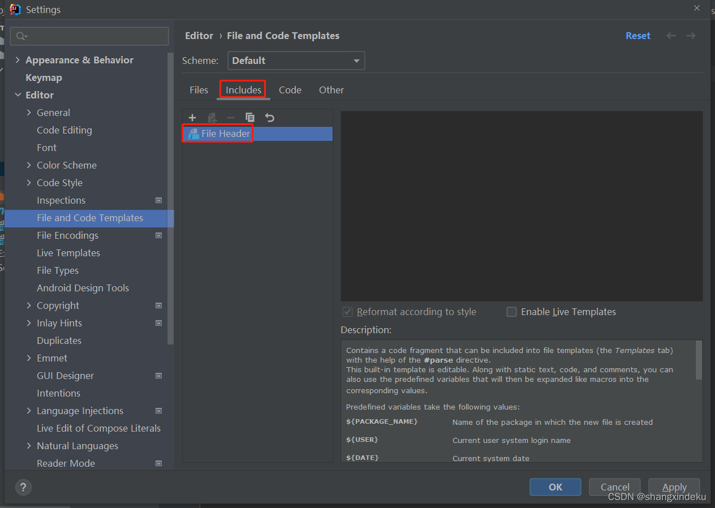The image size is (715, 508).
Task: Open Reader Mode settings
Action: point(66,463)
